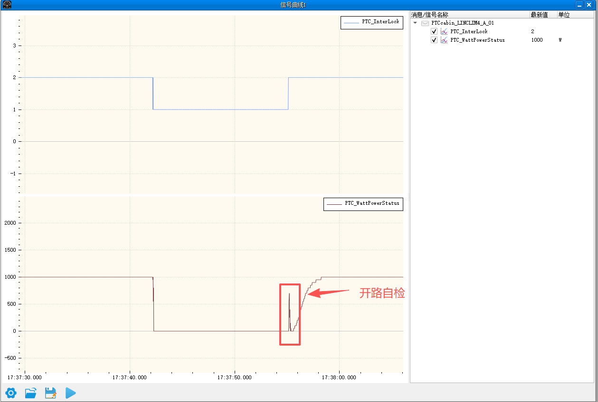Click the PTC_InterLock legend box
The width and height of the screenshot is (598, 402).
(372, 22)
